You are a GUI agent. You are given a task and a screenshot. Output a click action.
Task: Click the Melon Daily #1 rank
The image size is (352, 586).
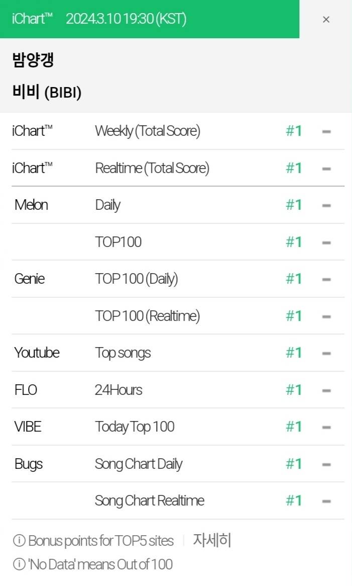(294, 205)
